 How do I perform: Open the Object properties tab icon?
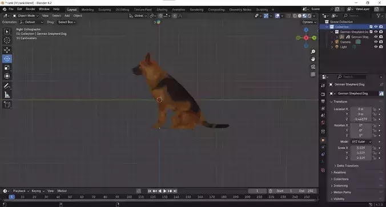[323, 140]
